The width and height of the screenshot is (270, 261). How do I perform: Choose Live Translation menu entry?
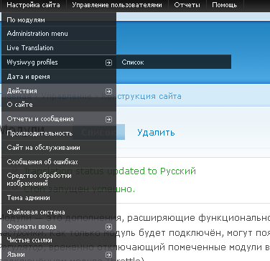(59, 48)
